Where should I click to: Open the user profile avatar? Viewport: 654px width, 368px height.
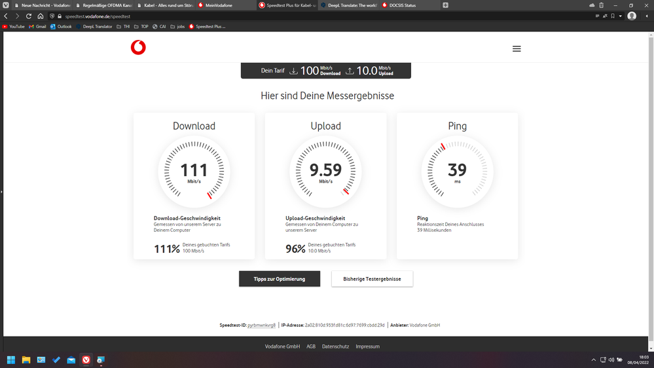coord(632,16)
